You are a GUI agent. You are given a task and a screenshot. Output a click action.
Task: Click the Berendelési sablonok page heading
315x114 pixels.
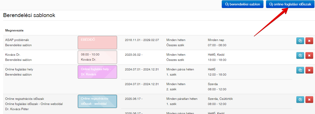(x=29, y=15)
